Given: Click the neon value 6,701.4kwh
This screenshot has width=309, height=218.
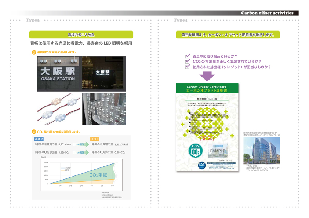Looking at the screenshot, I should (65, 144).
